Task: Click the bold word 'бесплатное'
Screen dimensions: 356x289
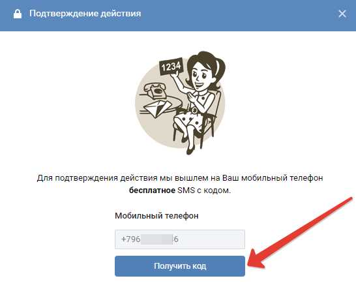Action: pos(152,190)
